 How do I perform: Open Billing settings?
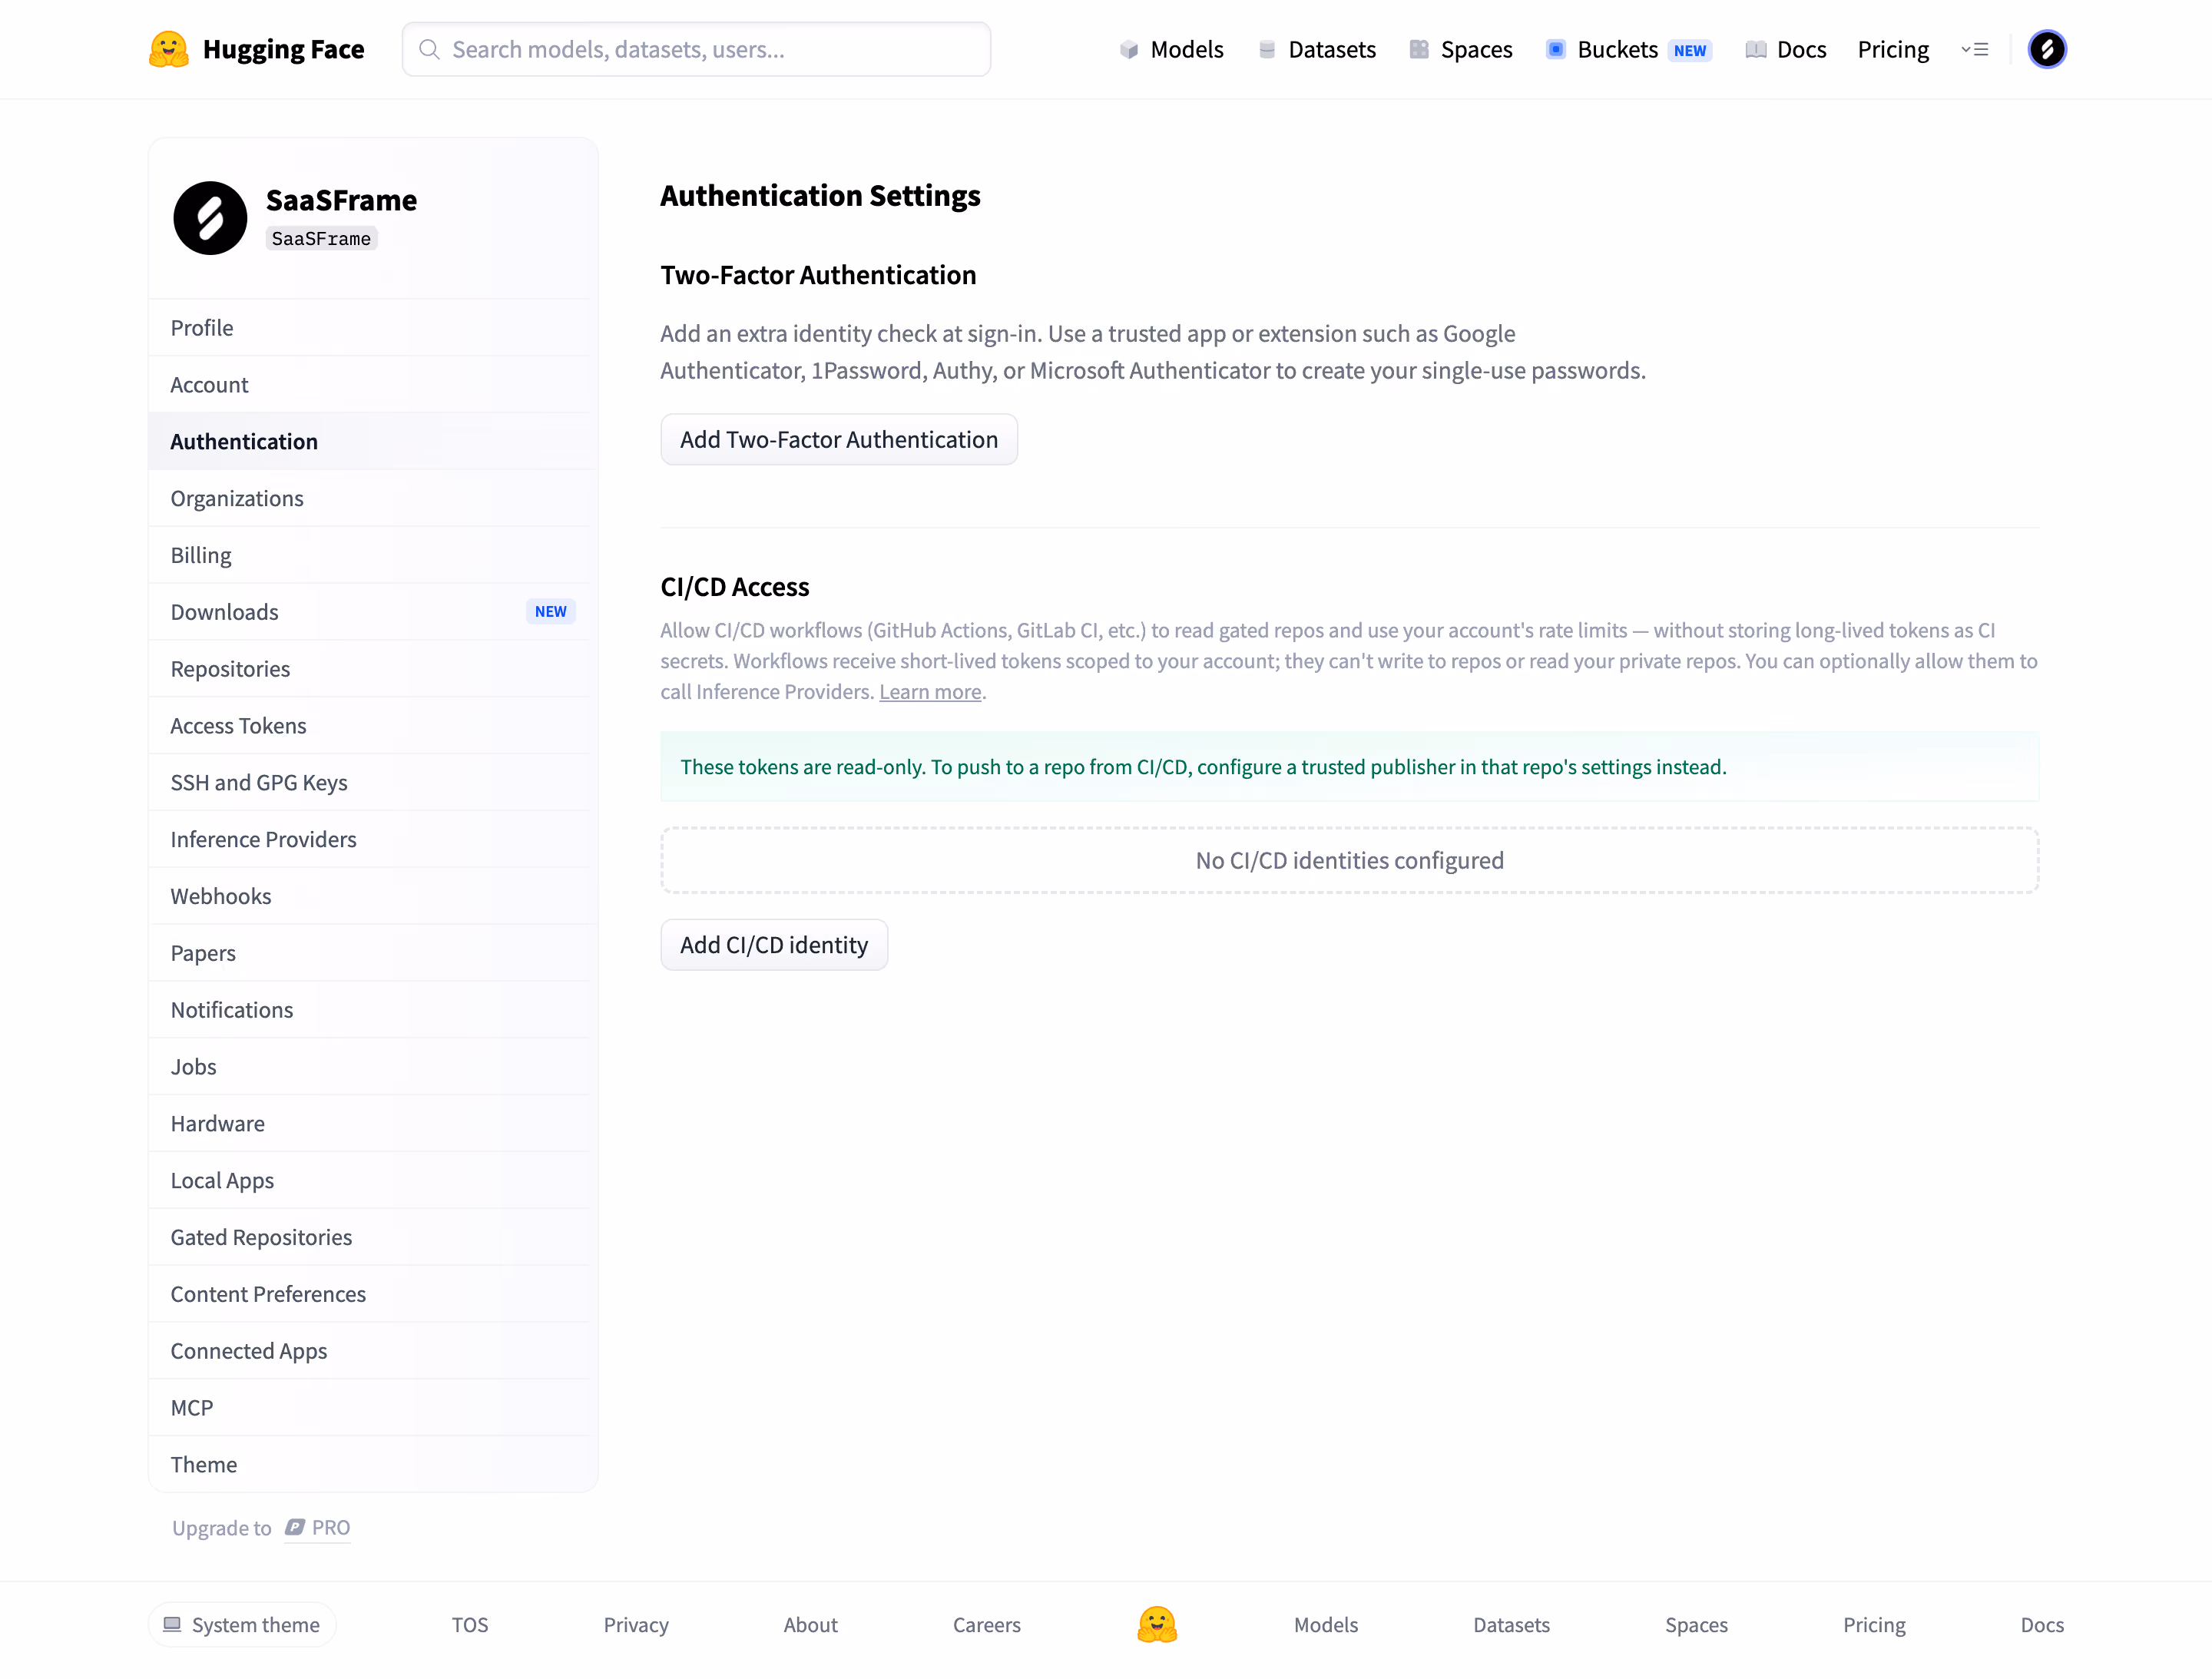coord(373,555)
